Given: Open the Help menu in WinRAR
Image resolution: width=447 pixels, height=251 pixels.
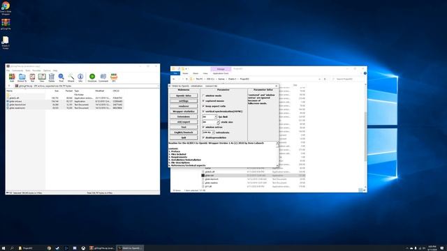Looking at the screenshot, I should click(55, 70).
